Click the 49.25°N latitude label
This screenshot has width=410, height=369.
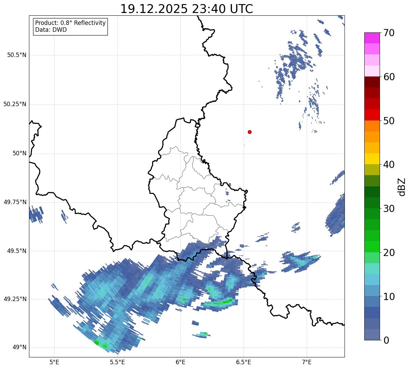(15, 299)
